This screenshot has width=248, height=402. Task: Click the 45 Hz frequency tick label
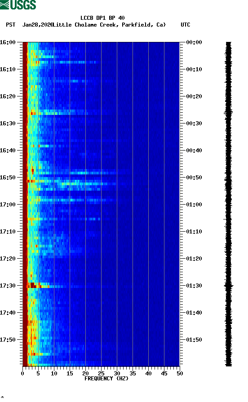(164, 373)
